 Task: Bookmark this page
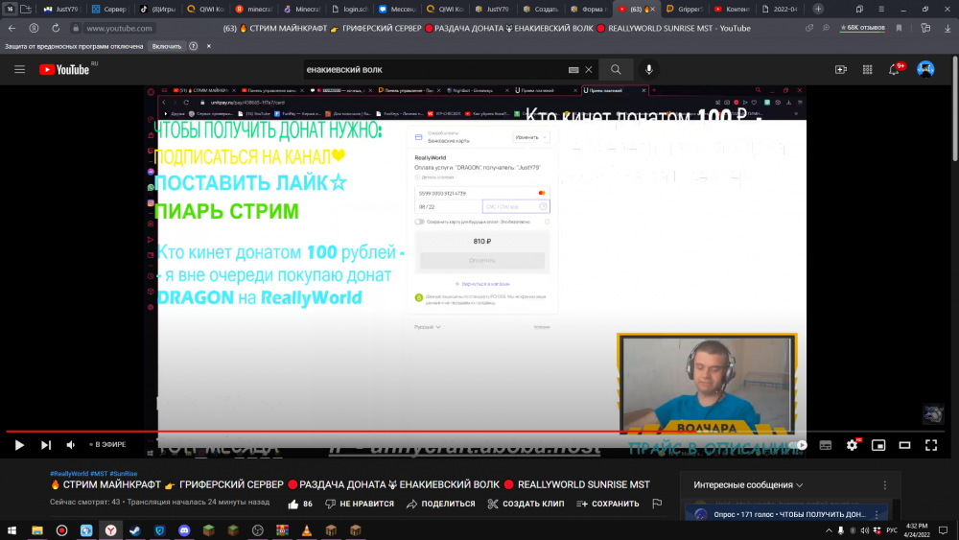900,28
